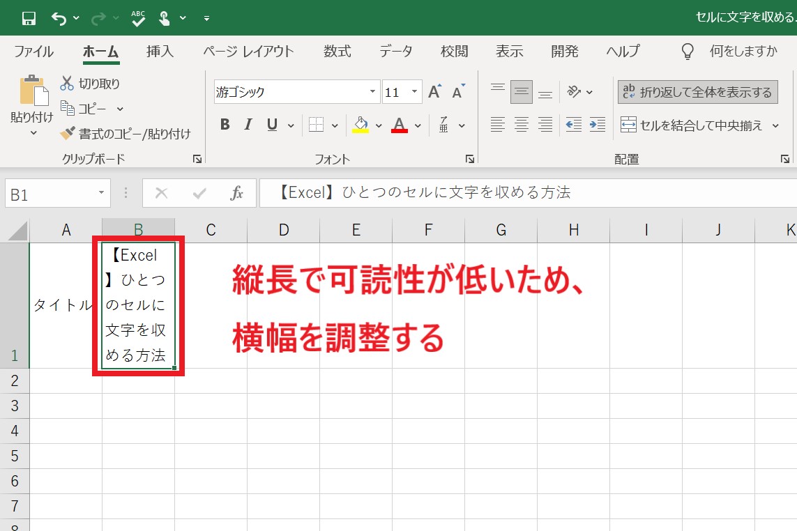Open the font size 11 dropdown
This screenshot has width=797, height=531.
[x=415, y=92]
